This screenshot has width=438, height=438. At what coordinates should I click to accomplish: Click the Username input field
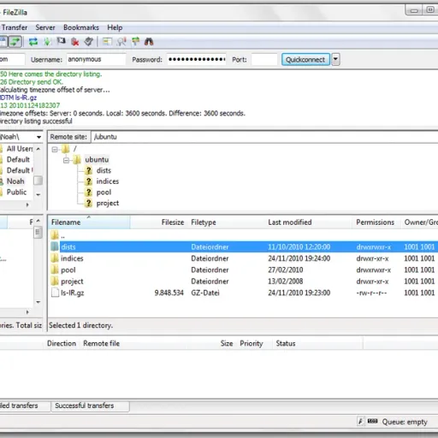96,59
